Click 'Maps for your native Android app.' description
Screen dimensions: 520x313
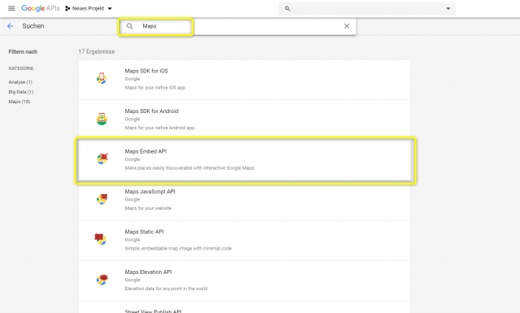[x=160, y=128]
